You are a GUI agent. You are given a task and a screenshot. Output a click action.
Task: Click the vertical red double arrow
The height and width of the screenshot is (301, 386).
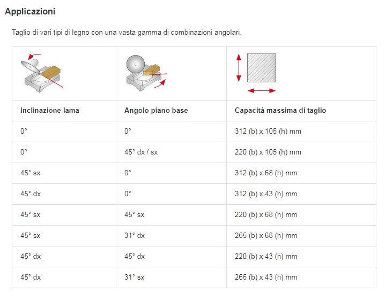(x=239, y=68)
